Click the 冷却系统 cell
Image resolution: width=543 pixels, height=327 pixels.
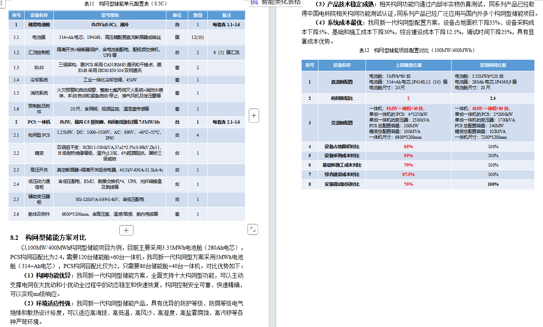[39, 80]
